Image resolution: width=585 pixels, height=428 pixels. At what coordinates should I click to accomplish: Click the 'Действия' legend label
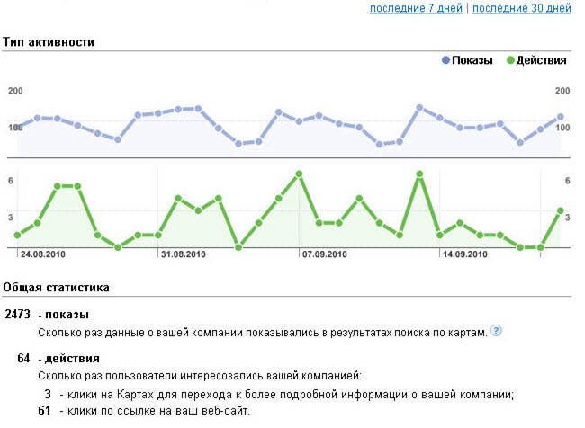541,60
